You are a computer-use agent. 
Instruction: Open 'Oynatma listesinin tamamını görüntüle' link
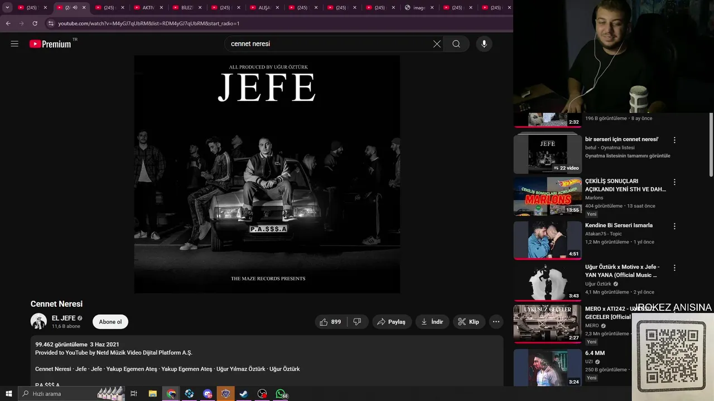tap(628, 156)
